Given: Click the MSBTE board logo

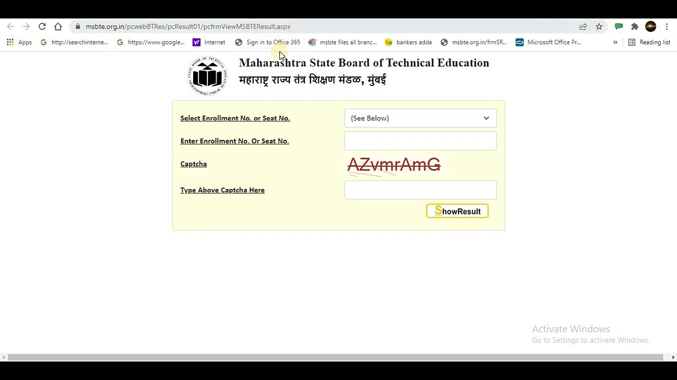Looking at the screenshot, I should click(x=207, y=75).
